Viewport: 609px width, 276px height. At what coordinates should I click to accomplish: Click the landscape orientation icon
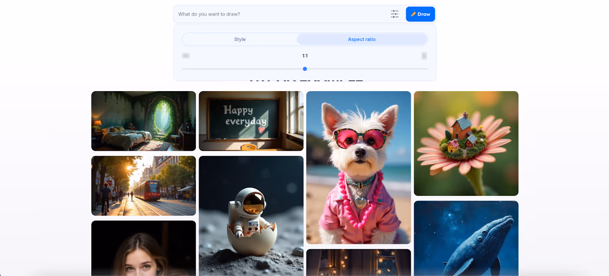click(x=186, y=56)
